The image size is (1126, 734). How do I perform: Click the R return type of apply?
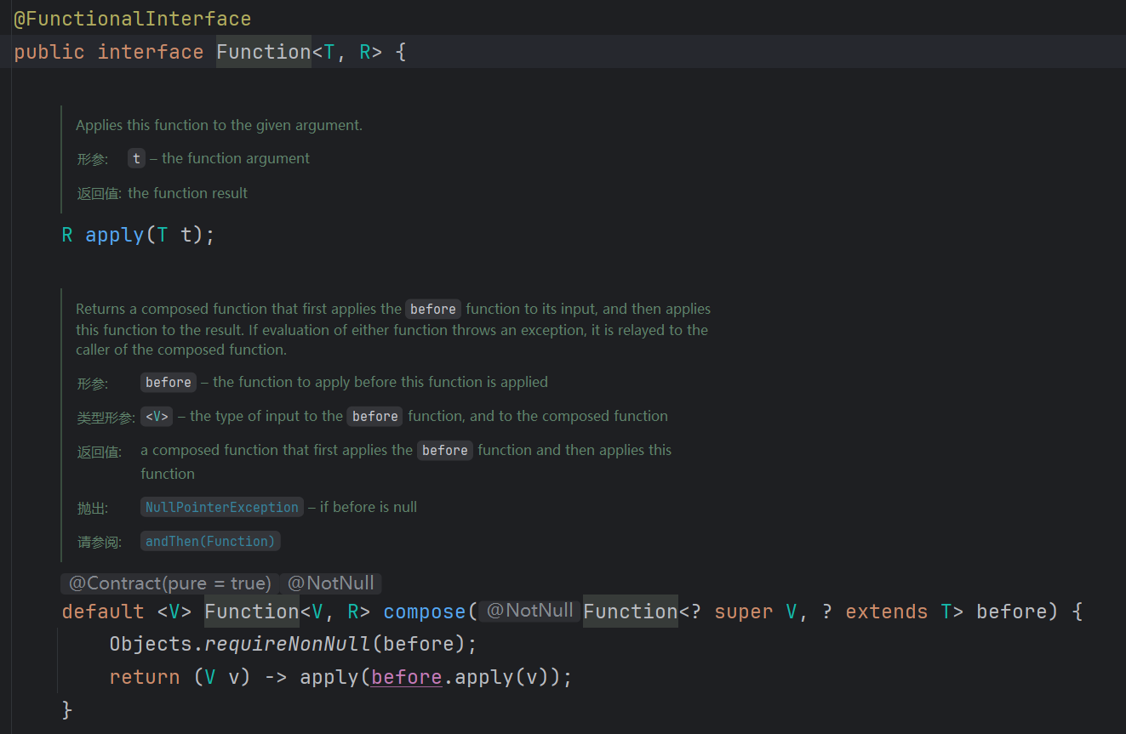pos(67,235)
